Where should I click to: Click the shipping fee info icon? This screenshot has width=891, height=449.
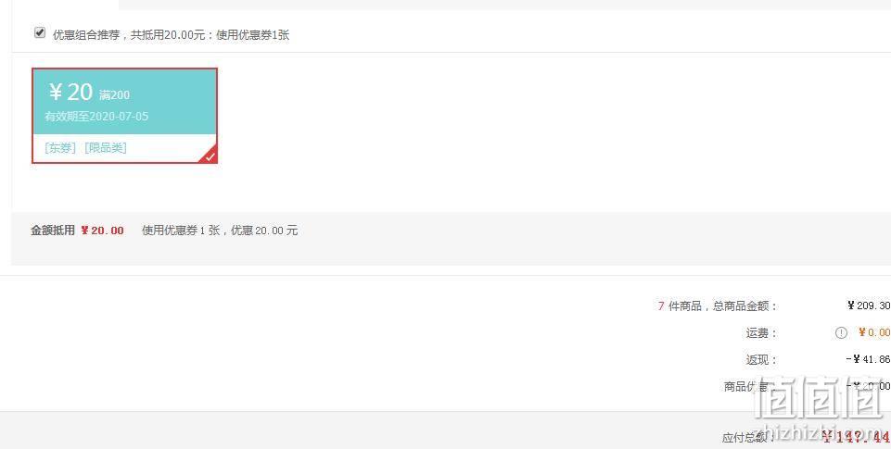(x=841, y=333)
